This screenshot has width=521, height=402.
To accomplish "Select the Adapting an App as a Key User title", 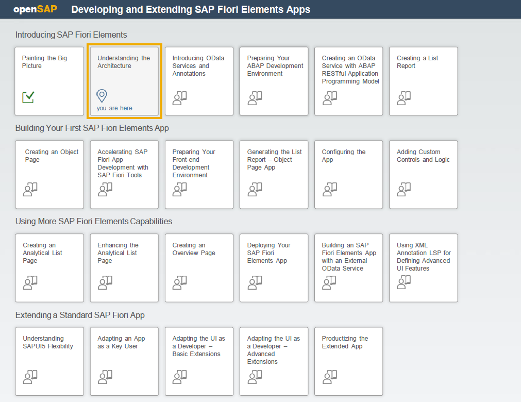I will (x=121, y=342).
